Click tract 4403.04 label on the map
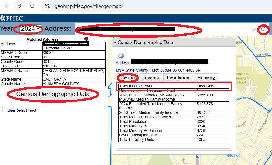 pyautogui.click(x=233, y=155)
